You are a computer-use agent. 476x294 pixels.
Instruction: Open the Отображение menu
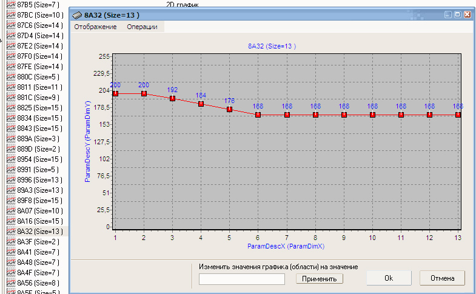pos(95,27)
